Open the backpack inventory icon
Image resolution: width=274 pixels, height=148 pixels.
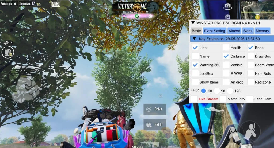click(x=8, y=52)
